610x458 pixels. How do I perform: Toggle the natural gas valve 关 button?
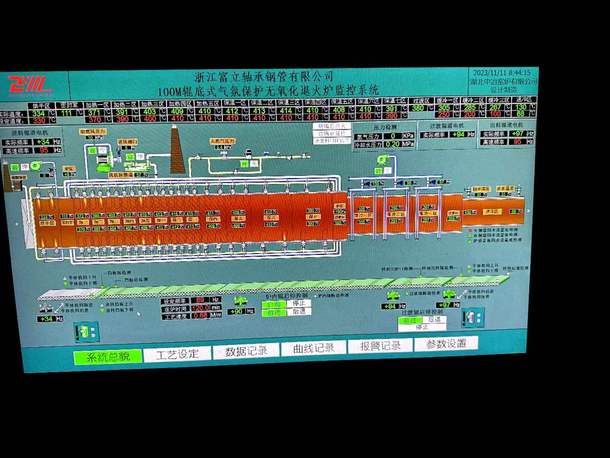[254, 164]
